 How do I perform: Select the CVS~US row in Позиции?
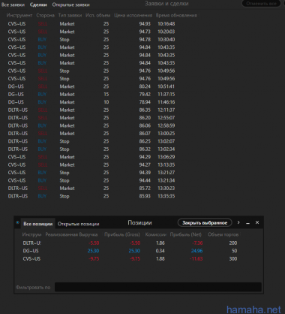pyautogui.click(x=130, y=259)
